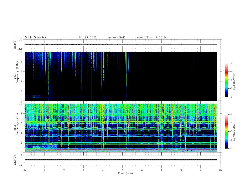
Task: Click time axis tick label "6"
Action: tap(142, 170)
